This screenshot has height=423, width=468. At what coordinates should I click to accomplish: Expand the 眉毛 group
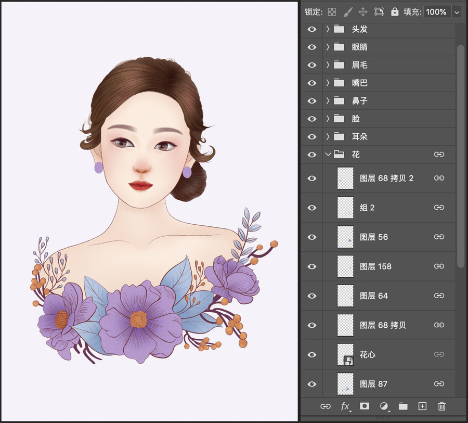[x=328, y=65]
